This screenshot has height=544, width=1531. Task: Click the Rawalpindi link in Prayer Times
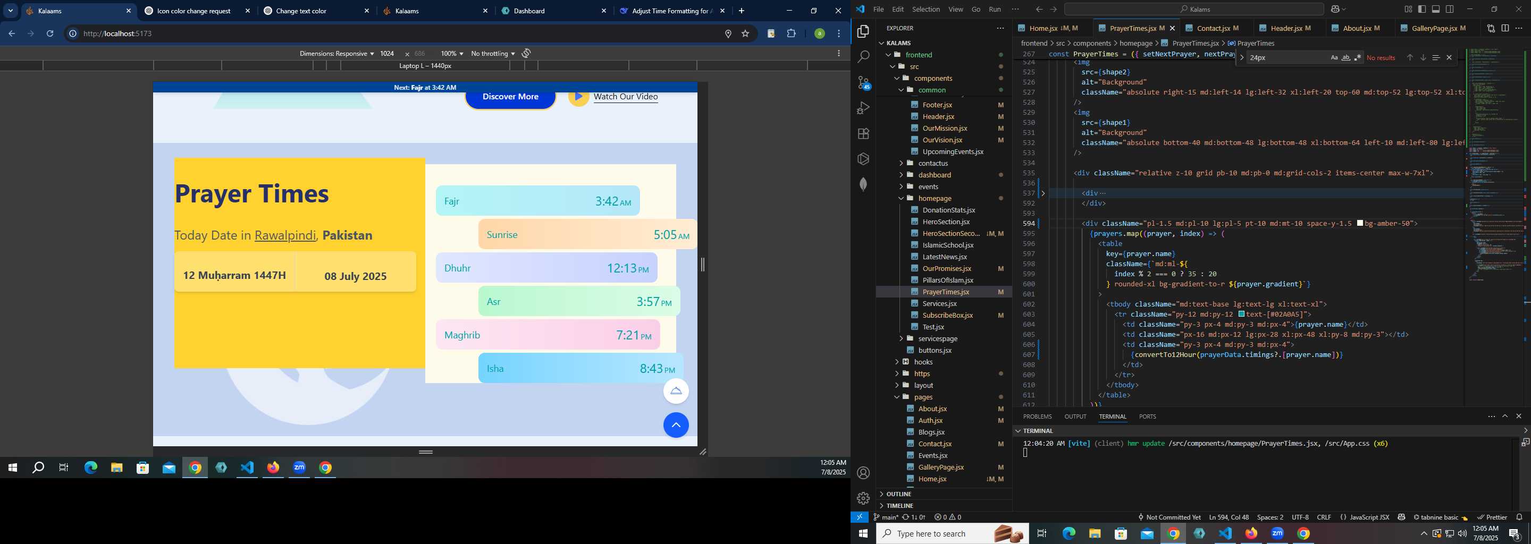pyautogui.click(x=285, y=235)
